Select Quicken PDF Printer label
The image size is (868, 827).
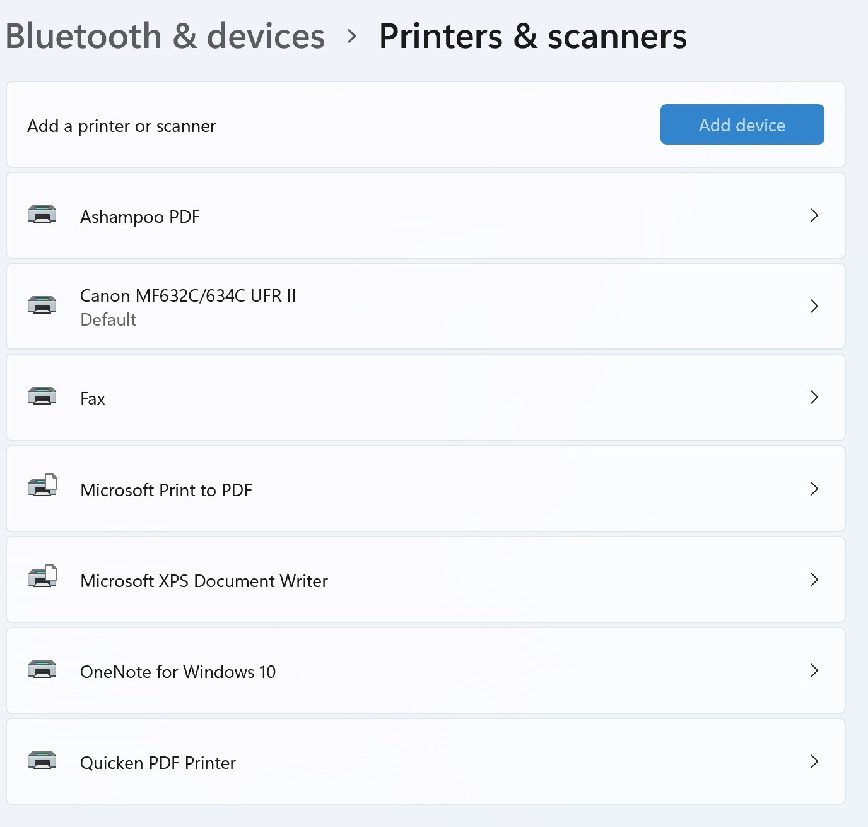158,763
